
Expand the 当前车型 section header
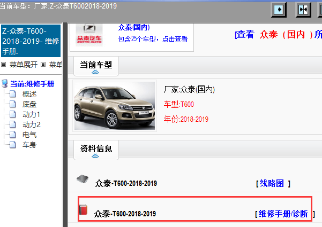tap(95, 65)
